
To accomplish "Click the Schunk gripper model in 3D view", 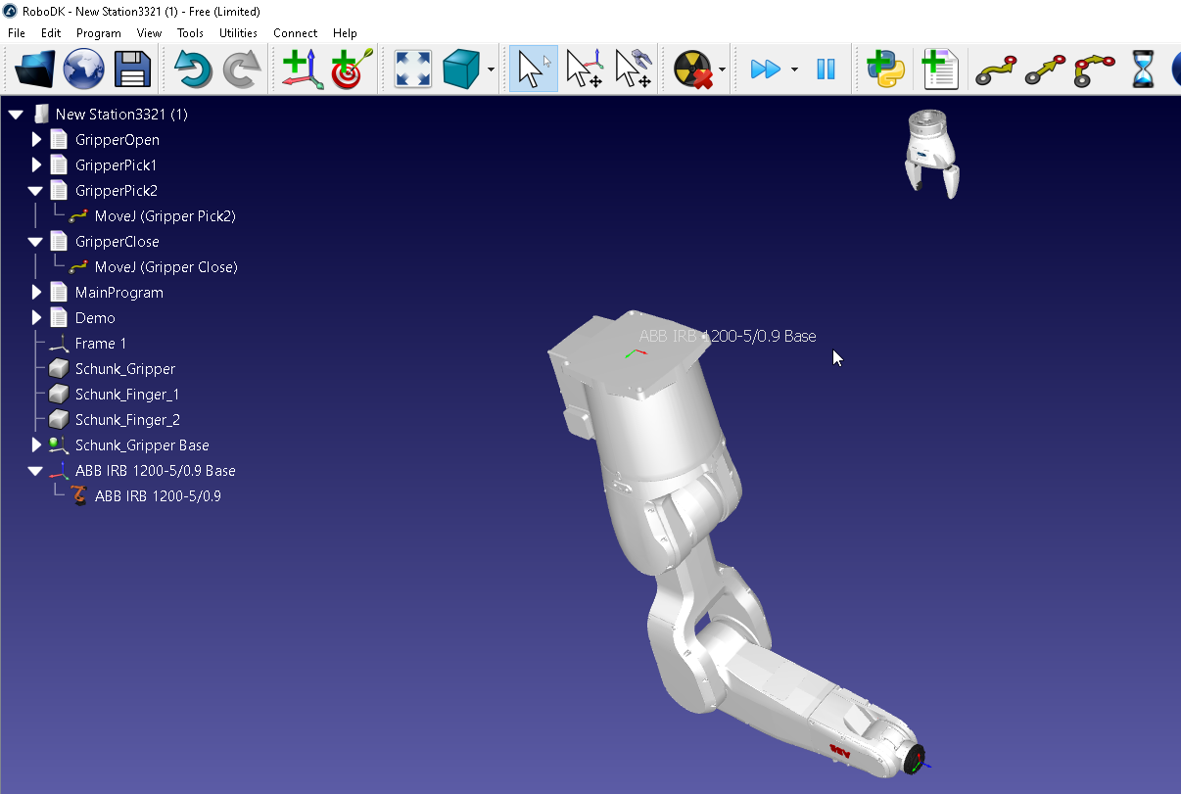I will 931,152.
